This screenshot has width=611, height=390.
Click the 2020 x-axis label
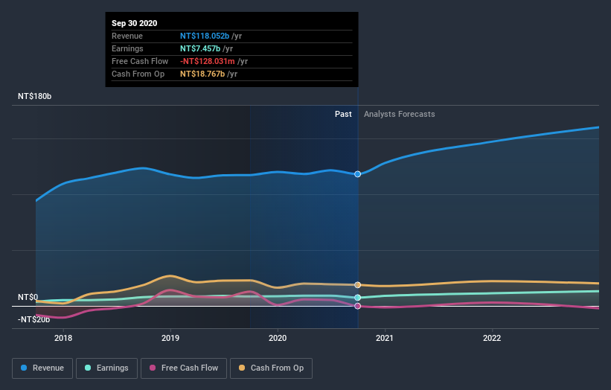278,338
